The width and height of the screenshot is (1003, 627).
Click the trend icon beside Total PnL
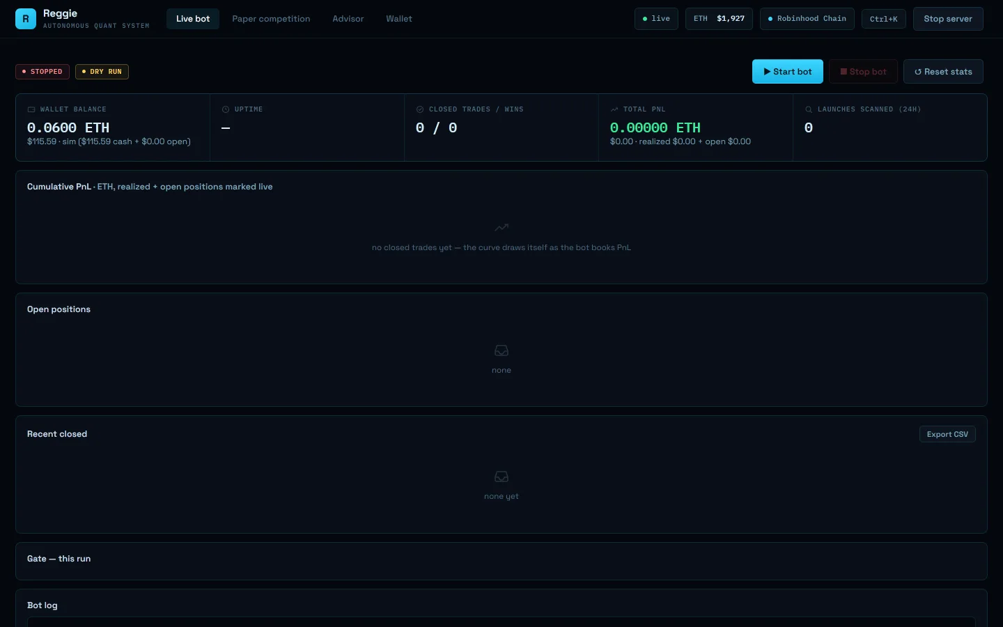point(614,109)
